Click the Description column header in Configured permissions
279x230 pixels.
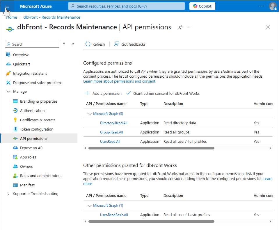click(x=173, y=104)
